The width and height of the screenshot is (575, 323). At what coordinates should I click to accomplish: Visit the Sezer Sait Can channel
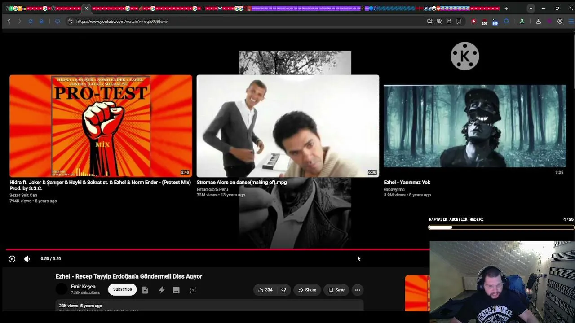click(x=23, y=196)
